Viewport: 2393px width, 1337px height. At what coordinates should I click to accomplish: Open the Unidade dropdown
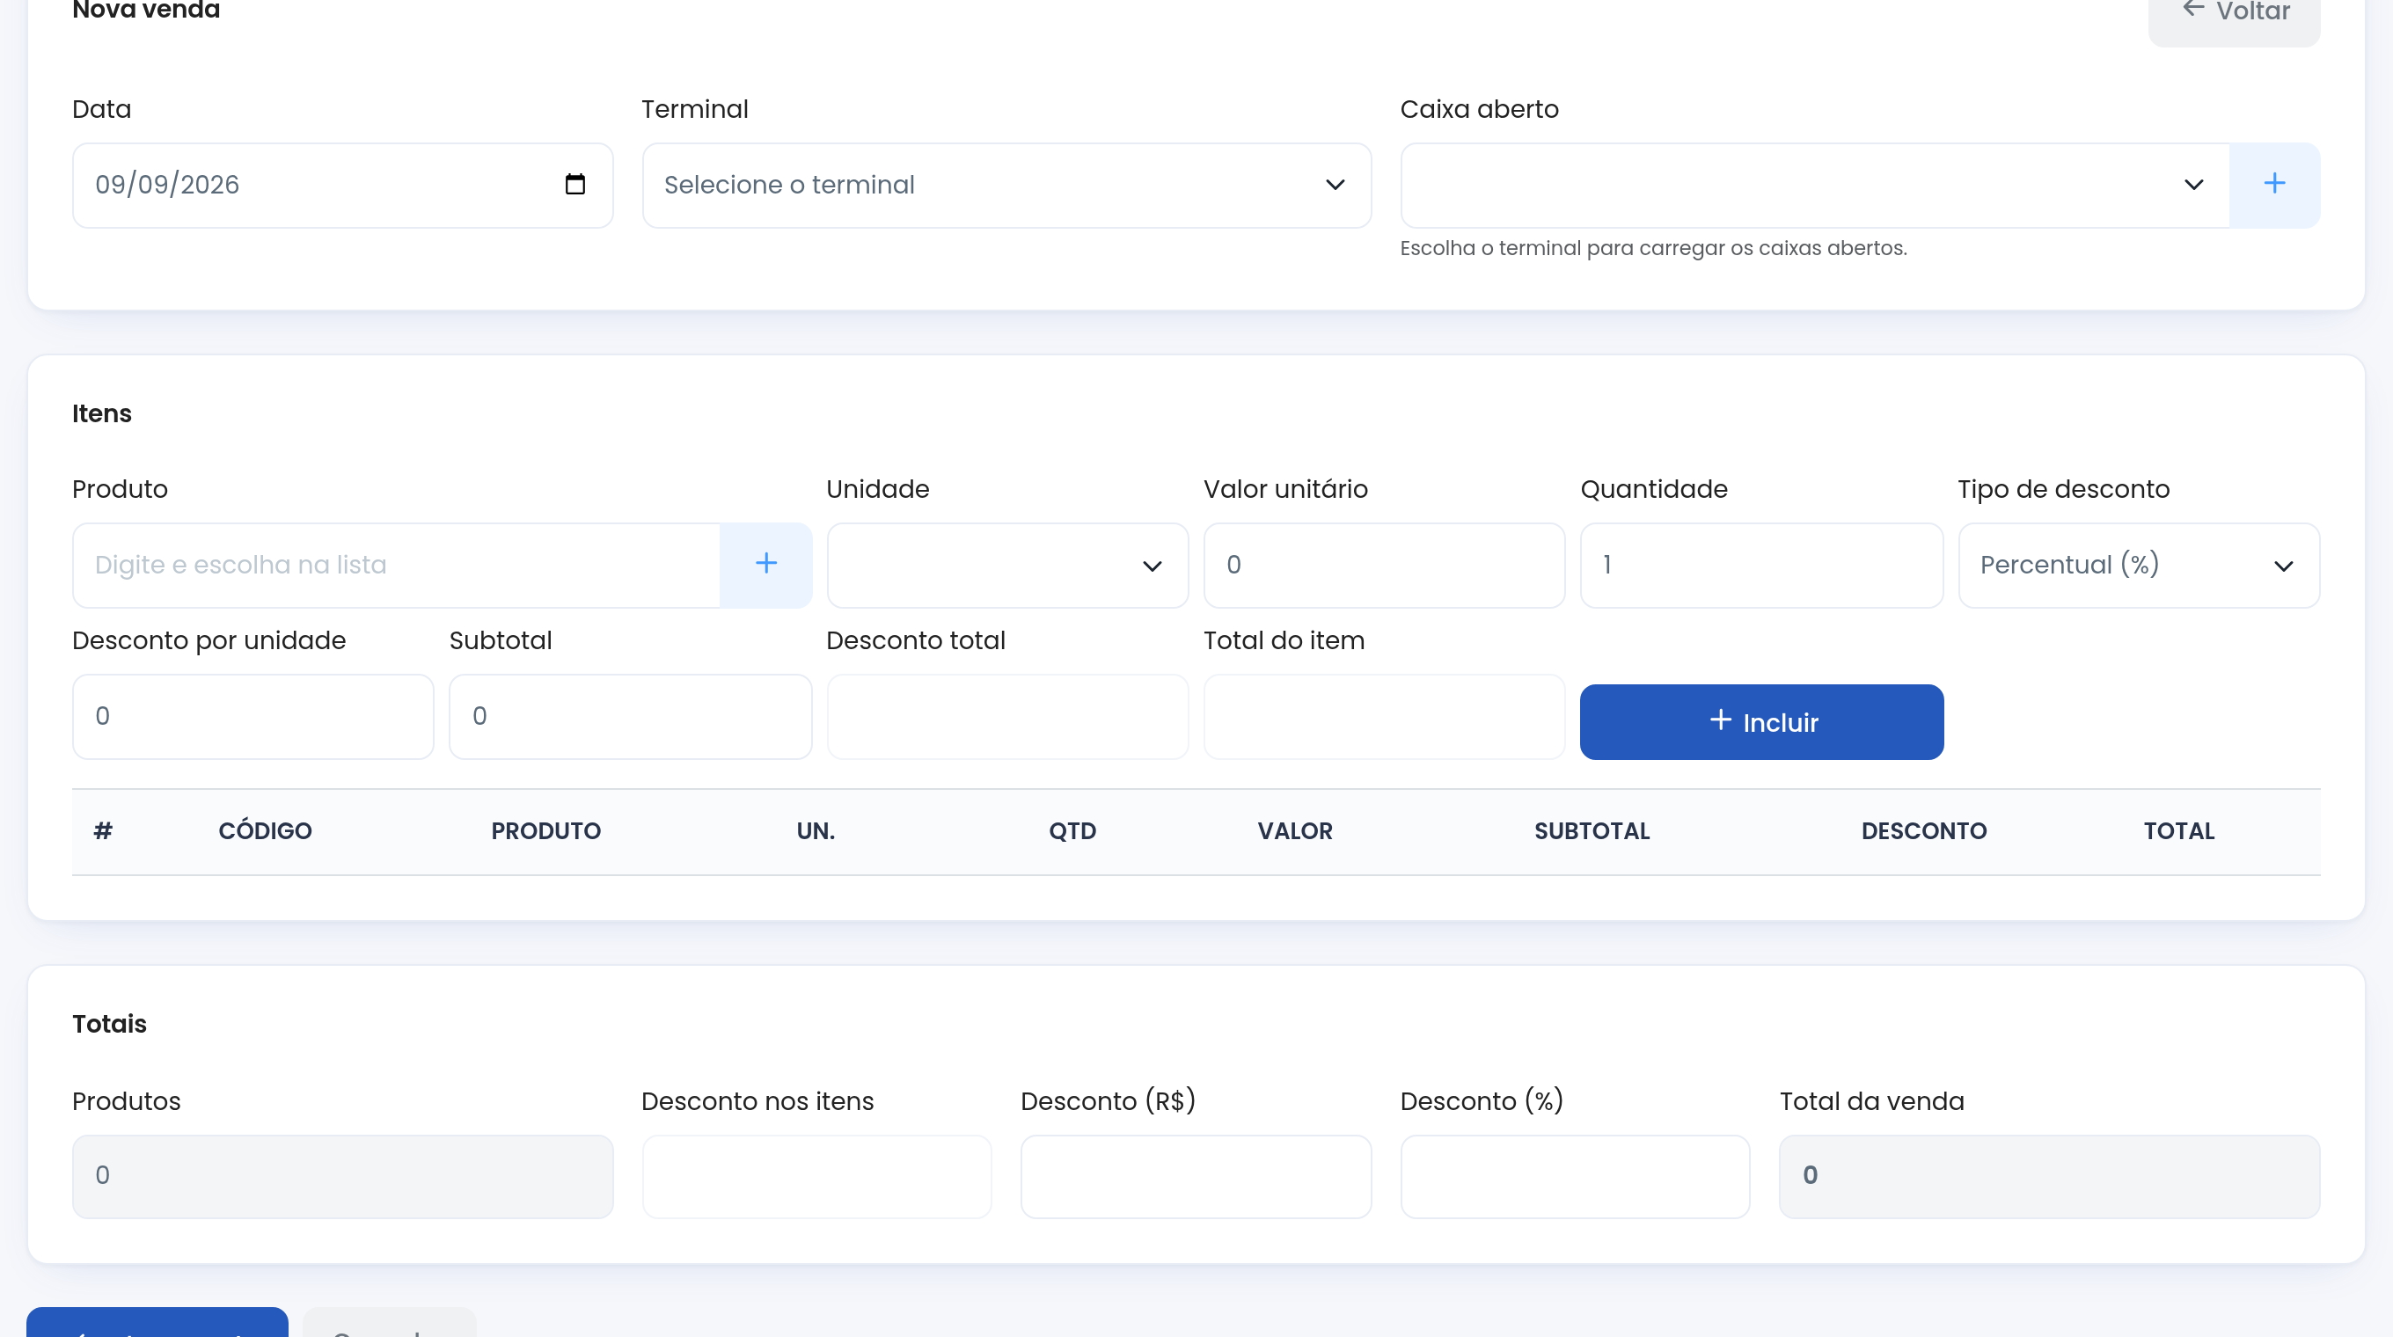[x=1007, y=565]
